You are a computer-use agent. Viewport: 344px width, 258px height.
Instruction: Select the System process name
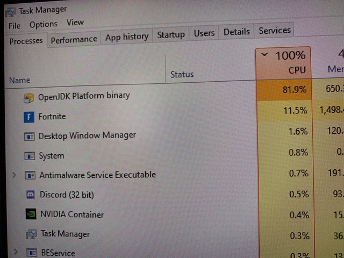52,156
